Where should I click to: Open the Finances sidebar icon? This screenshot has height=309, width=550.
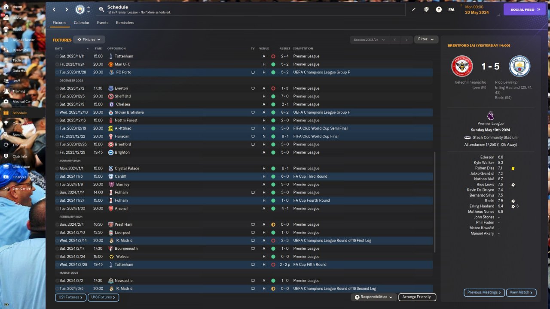click(6, 177)
